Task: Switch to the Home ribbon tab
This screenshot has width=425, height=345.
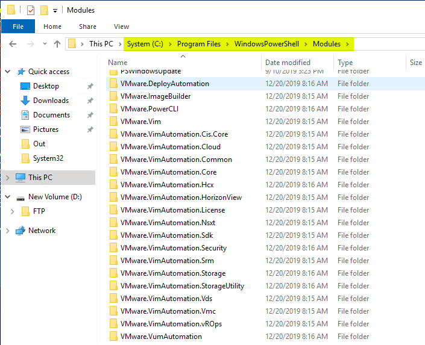Action: pyautogui.click(x=52, y=26)
